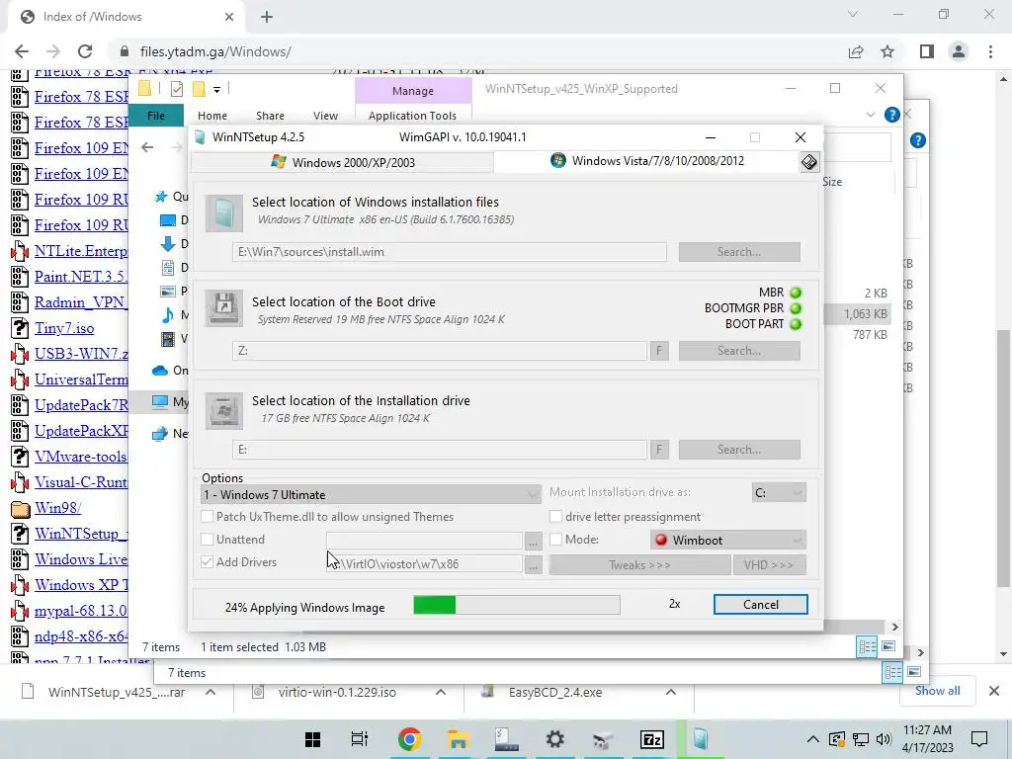Browse for the Add Drivers folder path
The height and width of the screenshot is (759, 1012).
[533, 564]
